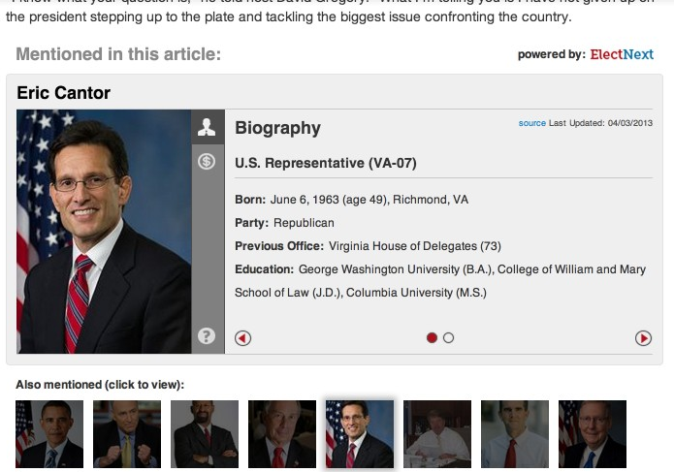Visit the ElectNext logo link
Viewport: 674px width, 472px height.
622,54
